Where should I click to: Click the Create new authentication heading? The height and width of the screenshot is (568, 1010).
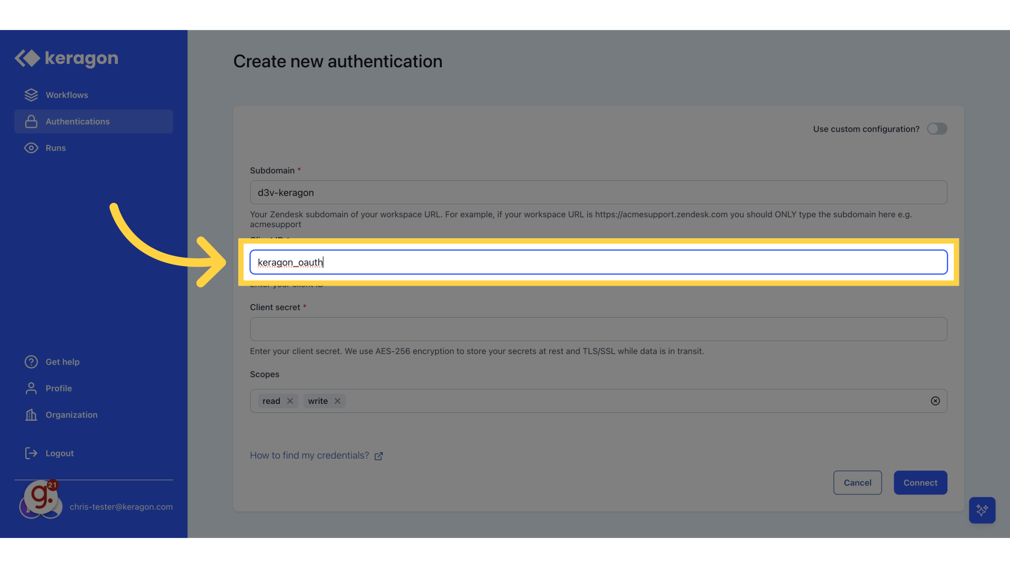[338, 62]
